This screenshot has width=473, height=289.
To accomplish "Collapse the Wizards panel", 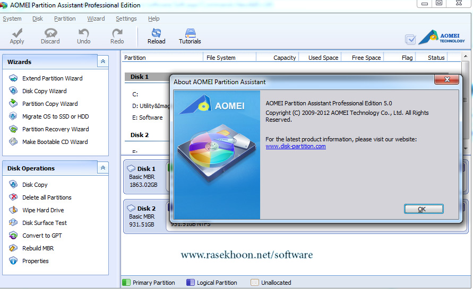I will (x=103, y=61).
